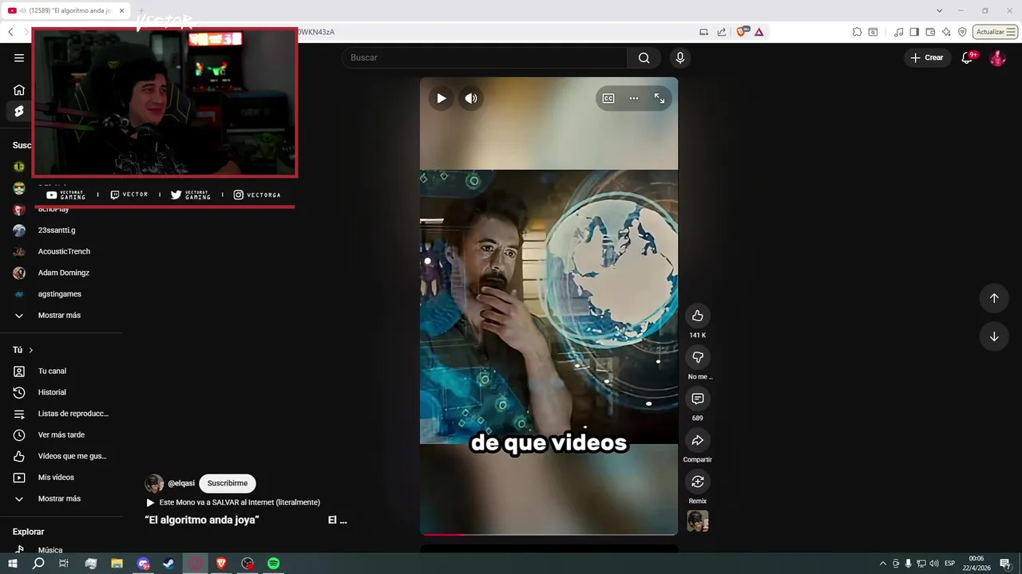Viewport: 1022px width, 574px height.
Task: Expand subscriptions with Mostrar más
Action: pyautogui.click(x=59, y=315)
